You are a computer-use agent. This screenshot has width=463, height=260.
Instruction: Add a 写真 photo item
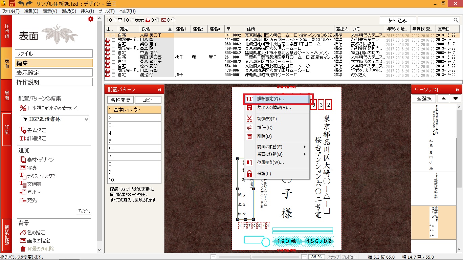pos(23,168)
